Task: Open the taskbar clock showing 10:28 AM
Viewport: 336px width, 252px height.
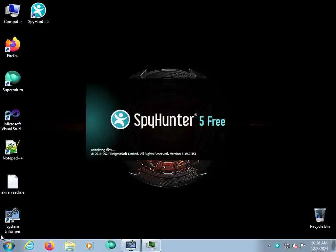Action: (319, 246)
